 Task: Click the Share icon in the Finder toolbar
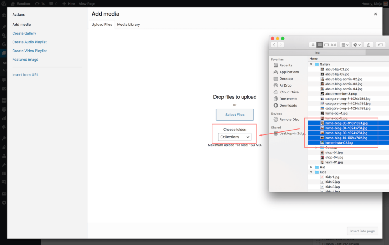[x=368, y=44]
